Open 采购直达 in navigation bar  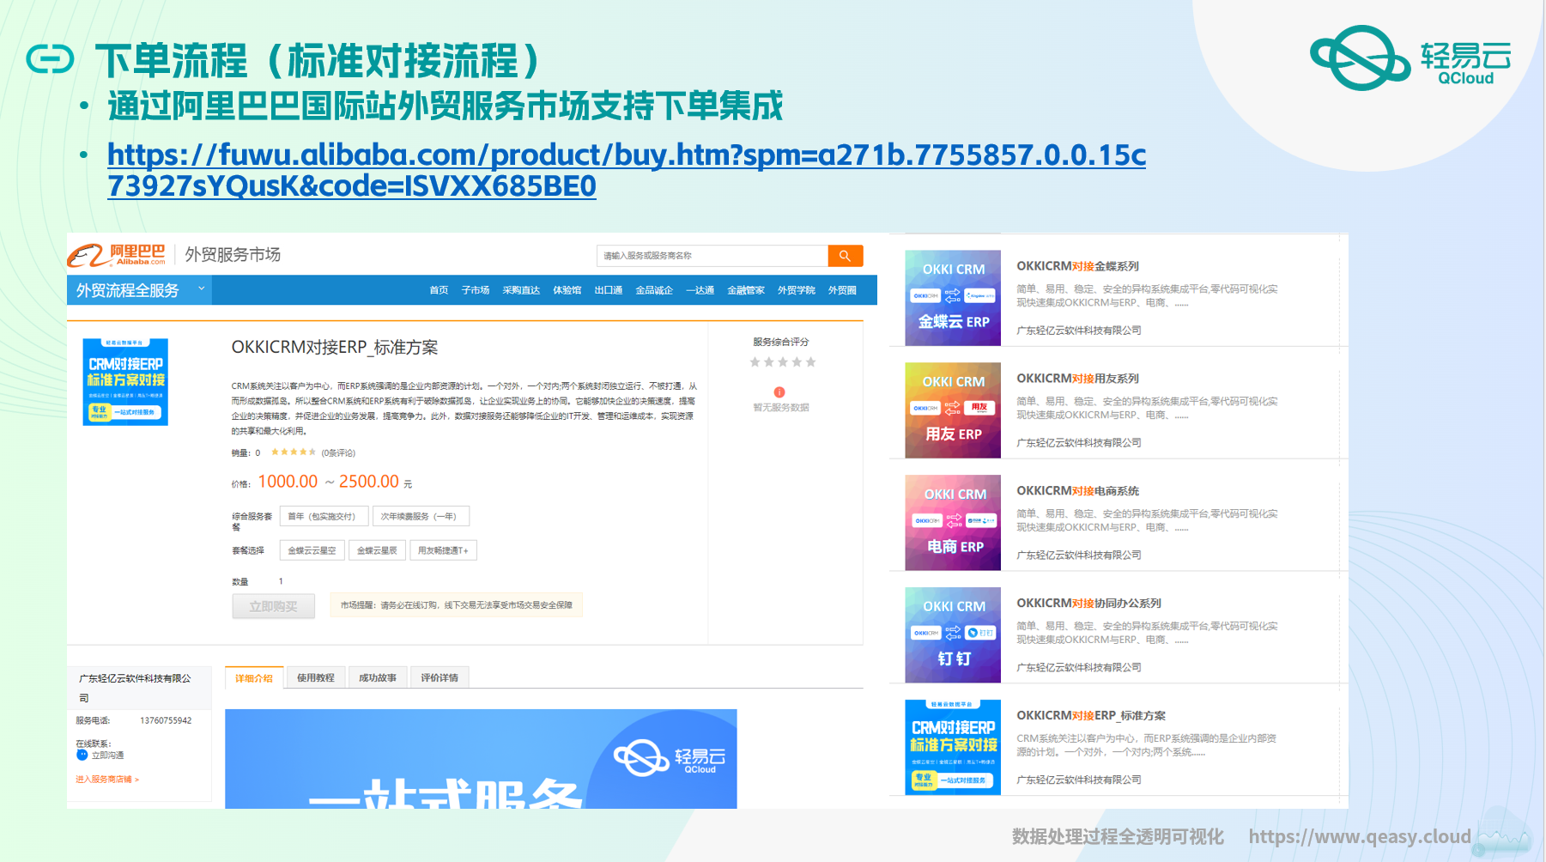coord(521,290)
